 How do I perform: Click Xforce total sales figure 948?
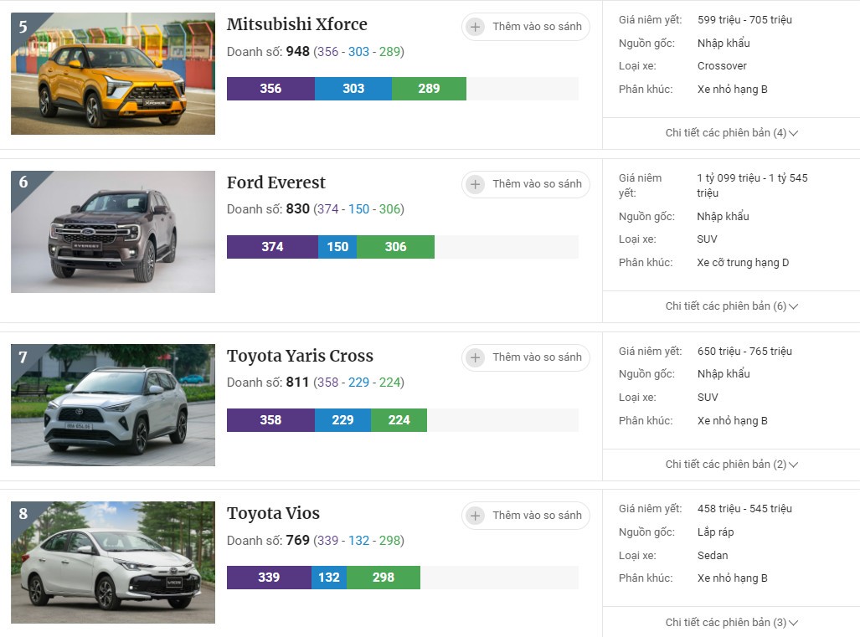(298, 52)
